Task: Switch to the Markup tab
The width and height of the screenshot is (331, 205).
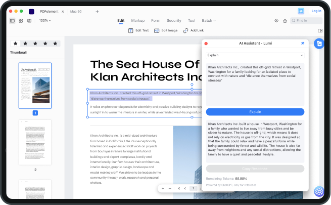Action: 137,20
